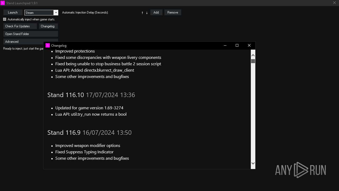Viewport: 339px width, 191px height.
Task: Click the Launch button
Action: (13, 12)
